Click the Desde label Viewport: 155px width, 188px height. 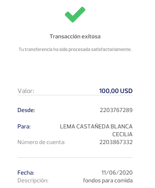pos(26,110)
